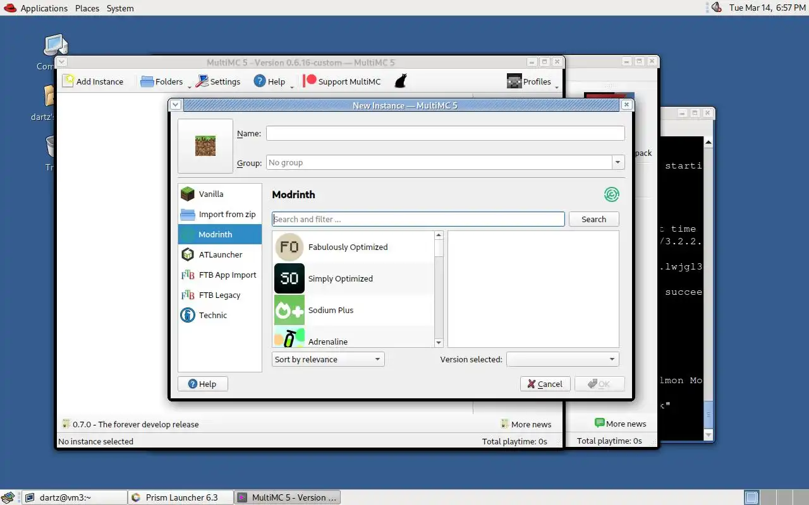This screenshot has height=505, width=809.
Task: Select ATLauncher source
Action: tap(220, 254)
